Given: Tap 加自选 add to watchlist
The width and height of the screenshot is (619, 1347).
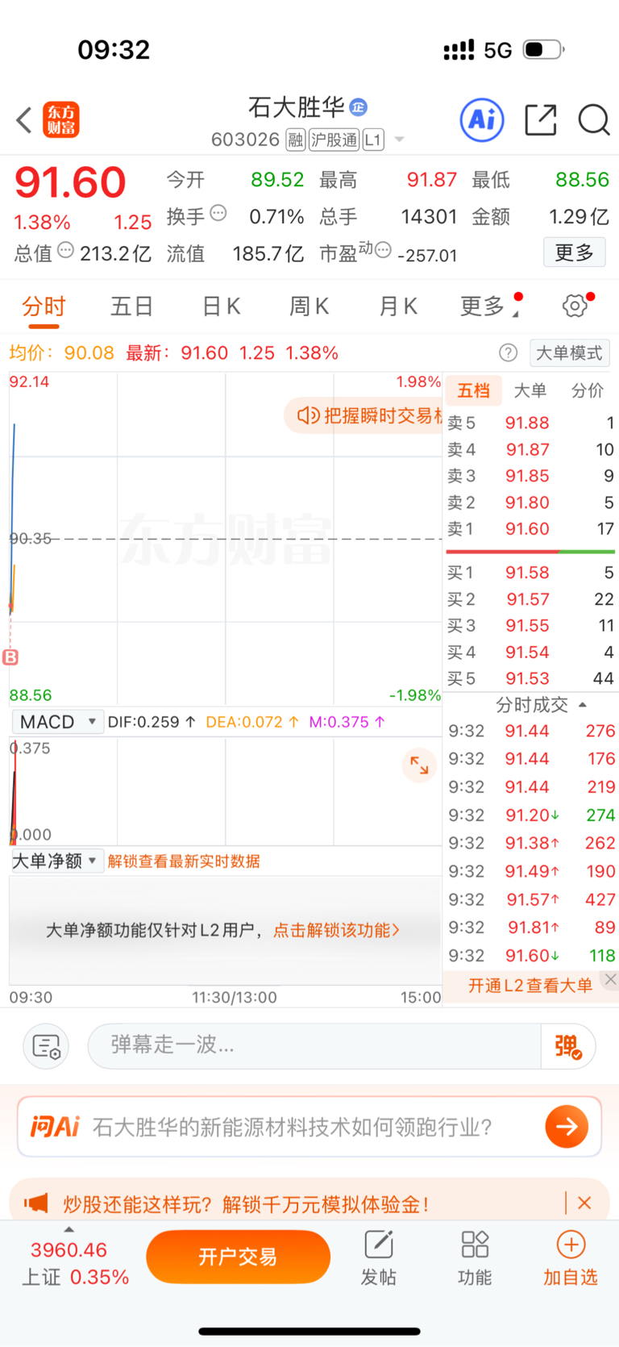Looking at the screenshot, I should click(571, 1257).
